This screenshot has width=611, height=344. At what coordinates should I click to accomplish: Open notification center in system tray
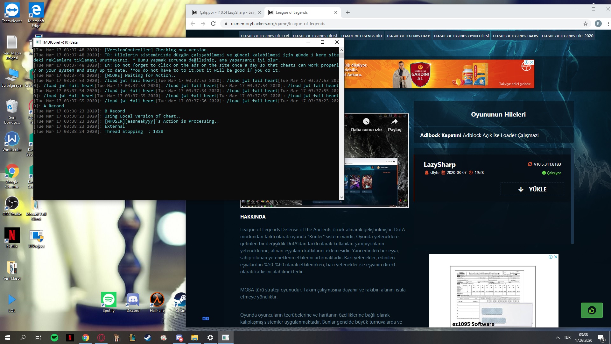tap(601, 338)
